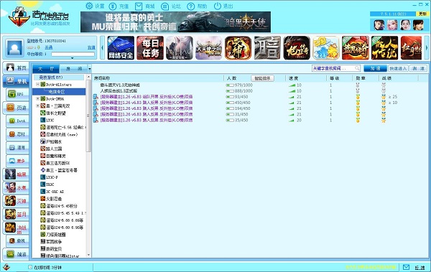431x272 pixels.
Task: Switch to the 房间 room tab
Action: tap(74, 68)
